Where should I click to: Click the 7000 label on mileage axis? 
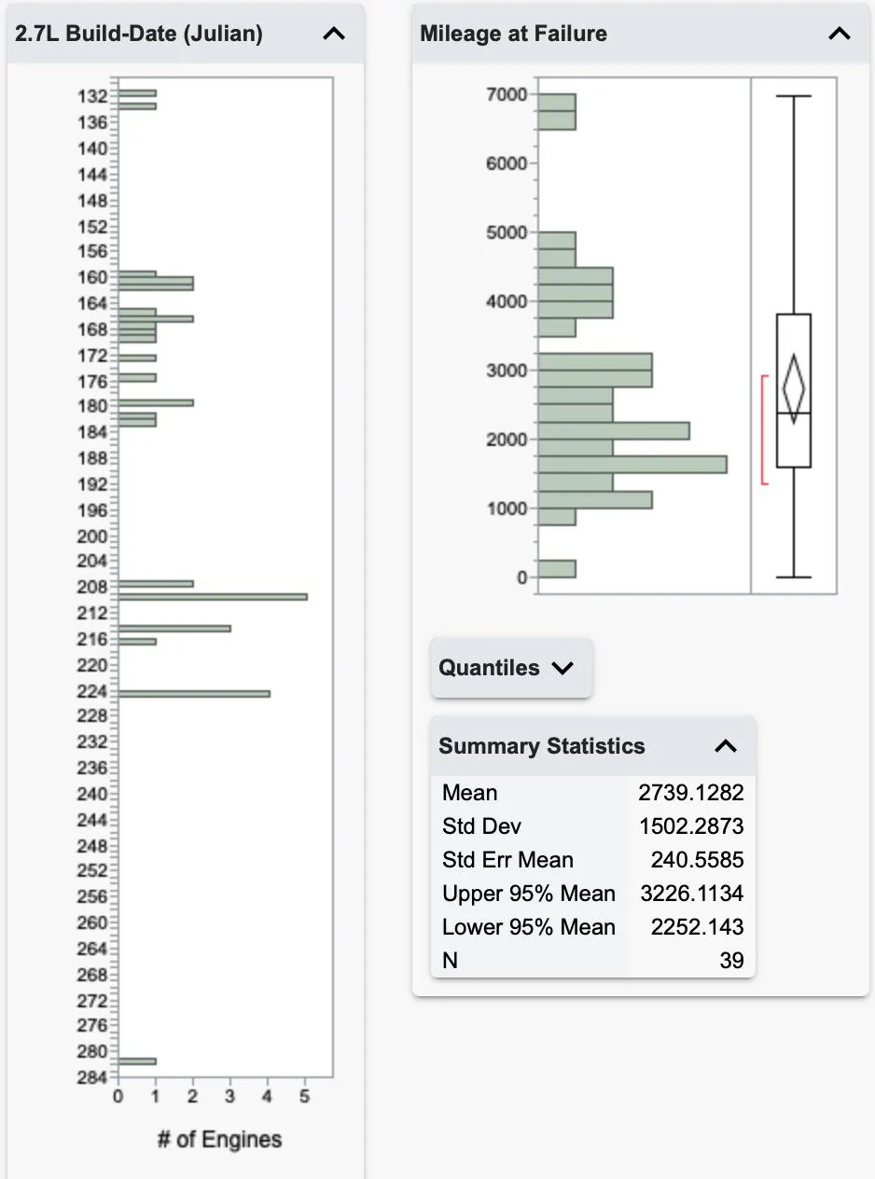tap(507, 94)
